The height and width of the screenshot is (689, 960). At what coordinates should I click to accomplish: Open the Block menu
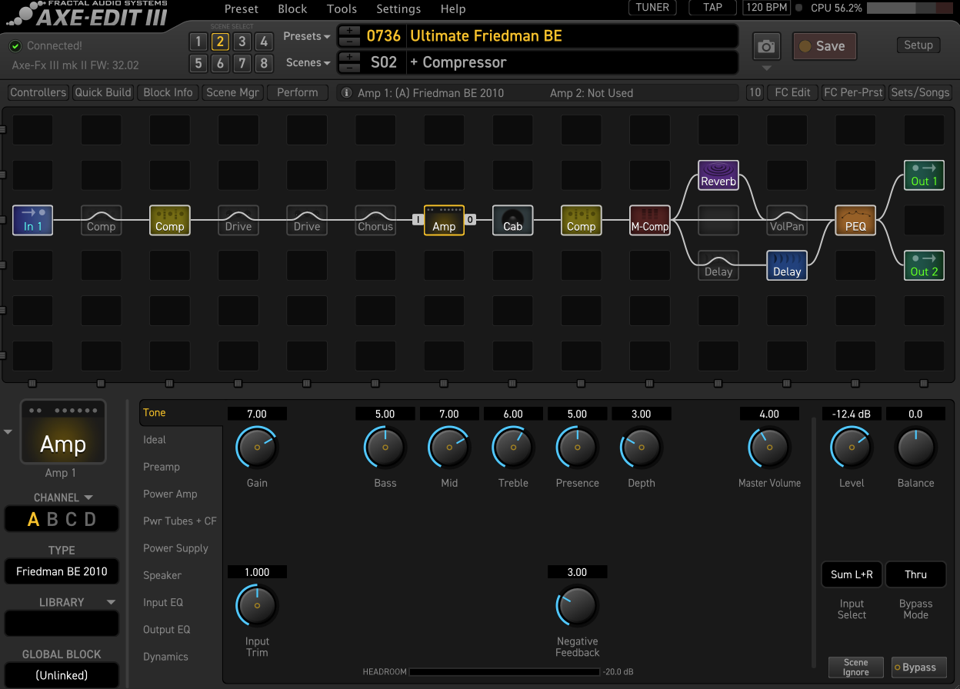click(x=292, y=9)
